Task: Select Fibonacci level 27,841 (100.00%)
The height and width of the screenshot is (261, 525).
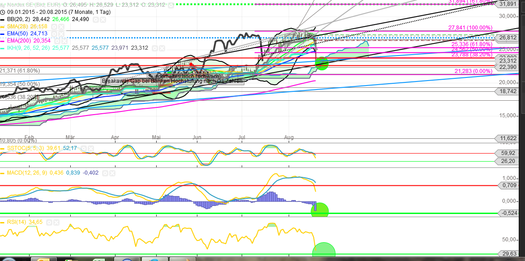Action: coord(470,27)
